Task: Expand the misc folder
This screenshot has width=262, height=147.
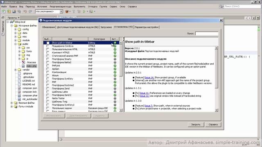Action: point(16,36)
